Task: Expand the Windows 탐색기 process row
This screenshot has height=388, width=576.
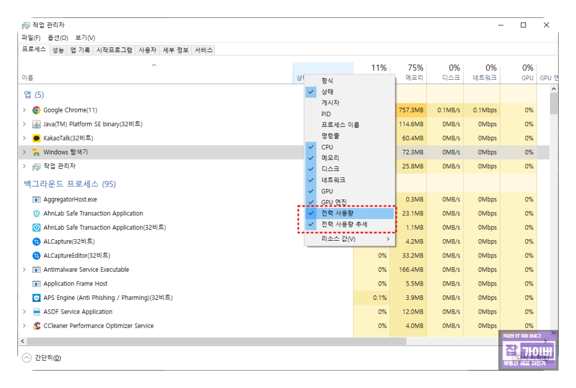Action: (x=24, y=152)
